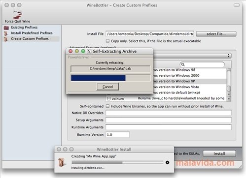Stop the WineBottler Install with the X icon
The image size is (246, 178).
(168, 162)
